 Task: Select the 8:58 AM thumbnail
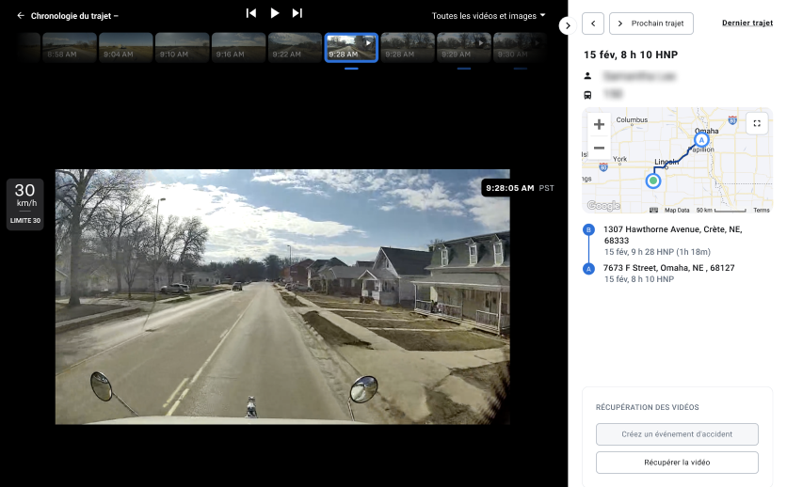(x=70, y=48)
